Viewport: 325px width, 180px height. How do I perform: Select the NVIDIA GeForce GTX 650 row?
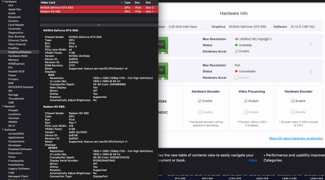point(99,8)
